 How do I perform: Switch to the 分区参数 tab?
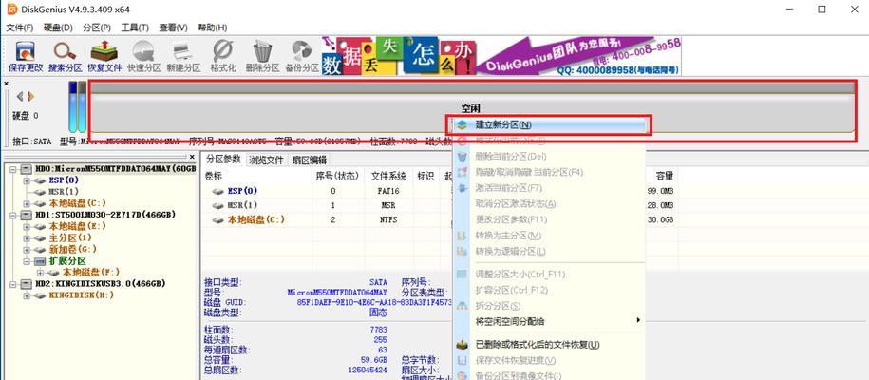(223, 160)
